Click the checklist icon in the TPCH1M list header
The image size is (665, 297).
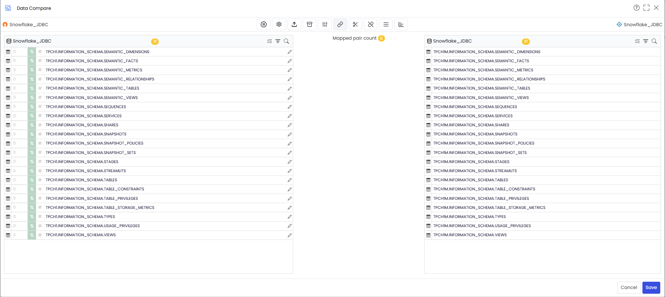(x=637, y=41)
